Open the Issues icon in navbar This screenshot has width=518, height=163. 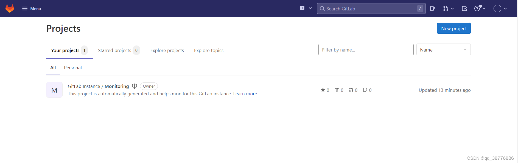(x=432, y=8)
